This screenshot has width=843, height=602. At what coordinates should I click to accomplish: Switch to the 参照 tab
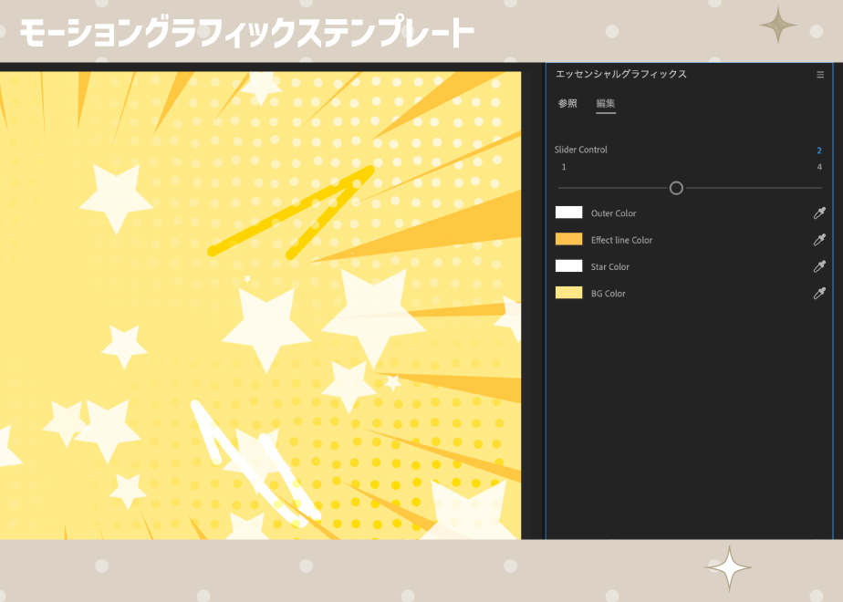567,103
